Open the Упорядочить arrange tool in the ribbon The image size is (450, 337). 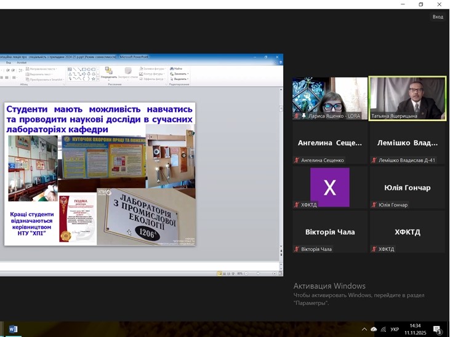[x=108, y=73]
